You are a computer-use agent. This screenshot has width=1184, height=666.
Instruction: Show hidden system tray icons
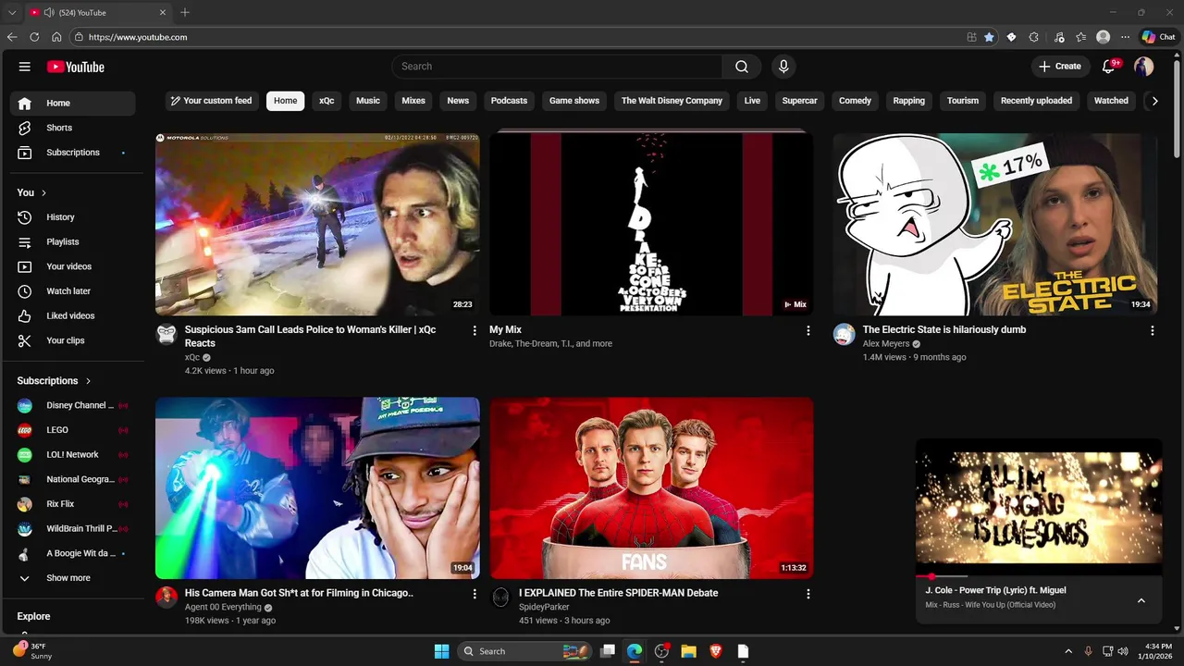pos(1068,651)
